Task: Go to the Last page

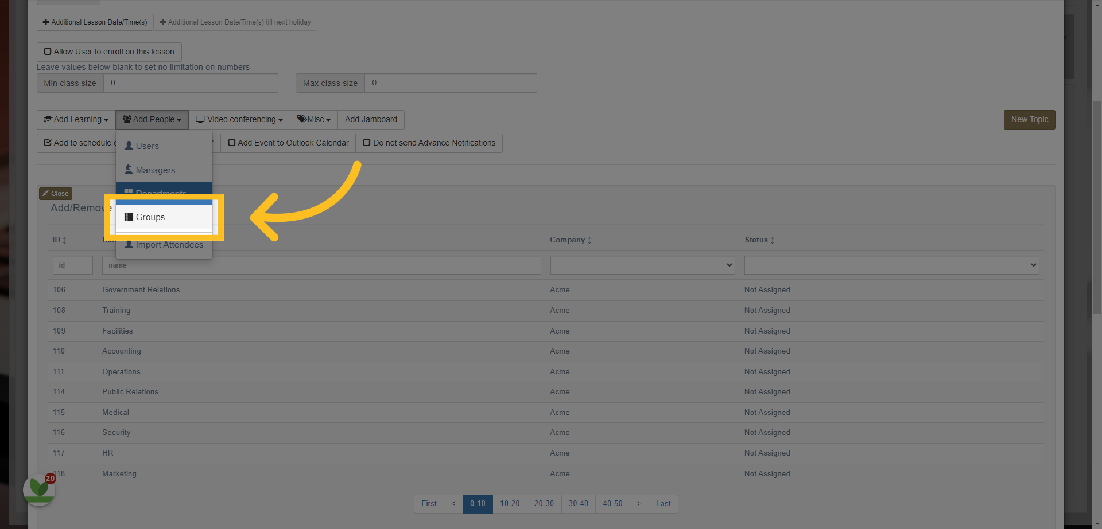Action: [663, 504]
